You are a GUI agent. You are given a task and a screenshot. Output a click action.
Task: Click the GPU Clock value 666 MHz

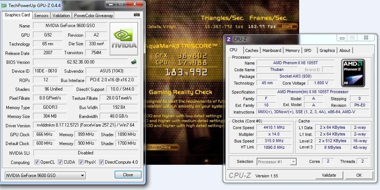pyautogui.click(x=44, y=134)
